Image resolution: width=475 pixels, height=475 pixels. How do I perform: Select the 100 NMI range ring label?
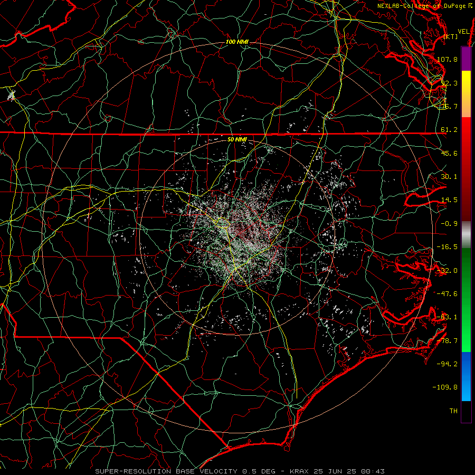[x=237, y=42]
